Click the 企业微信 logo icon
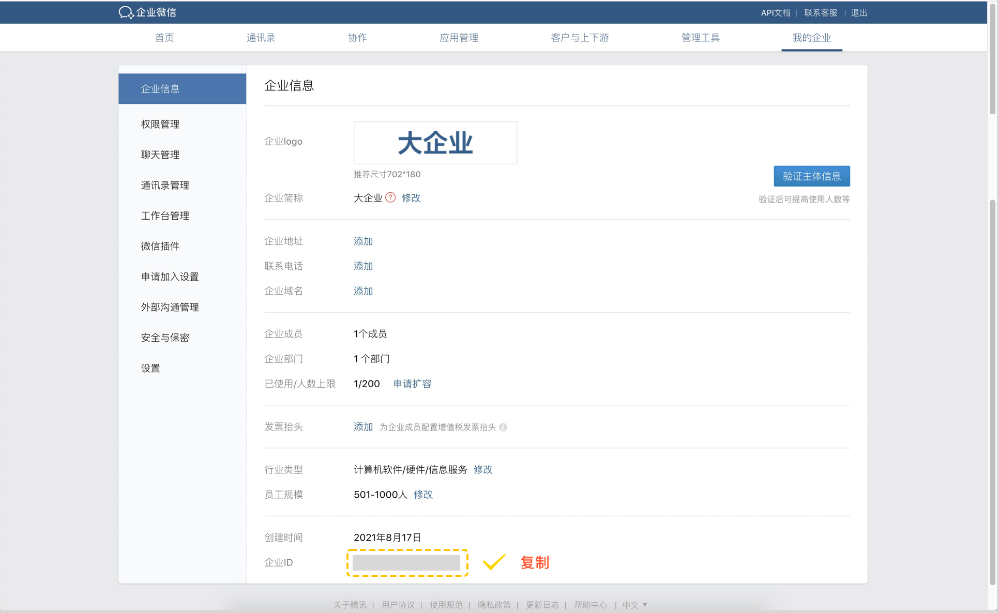This screenshot has width=999, height=613. point(126,12)
